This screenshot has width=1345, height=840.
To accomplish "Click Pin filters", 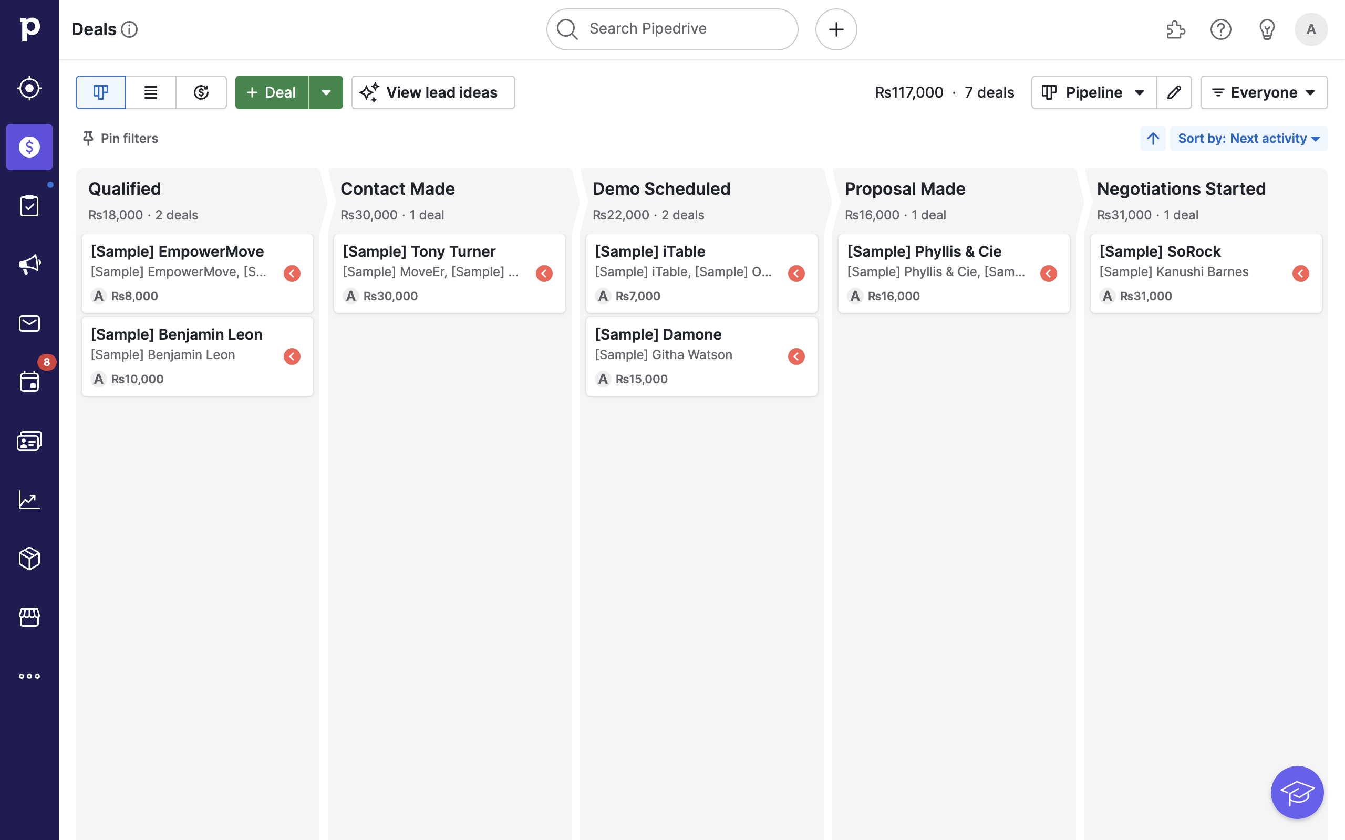I will [120, 138].
